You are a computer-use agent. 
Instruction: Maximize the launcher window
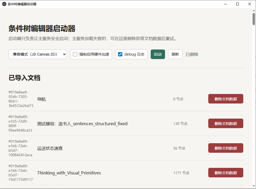click(237, 4)
